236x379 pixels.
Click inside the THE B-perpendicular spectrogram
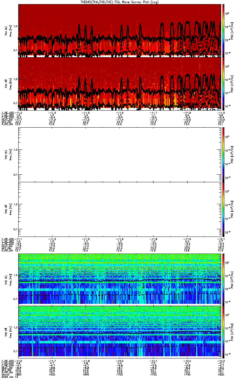(120, 279)
